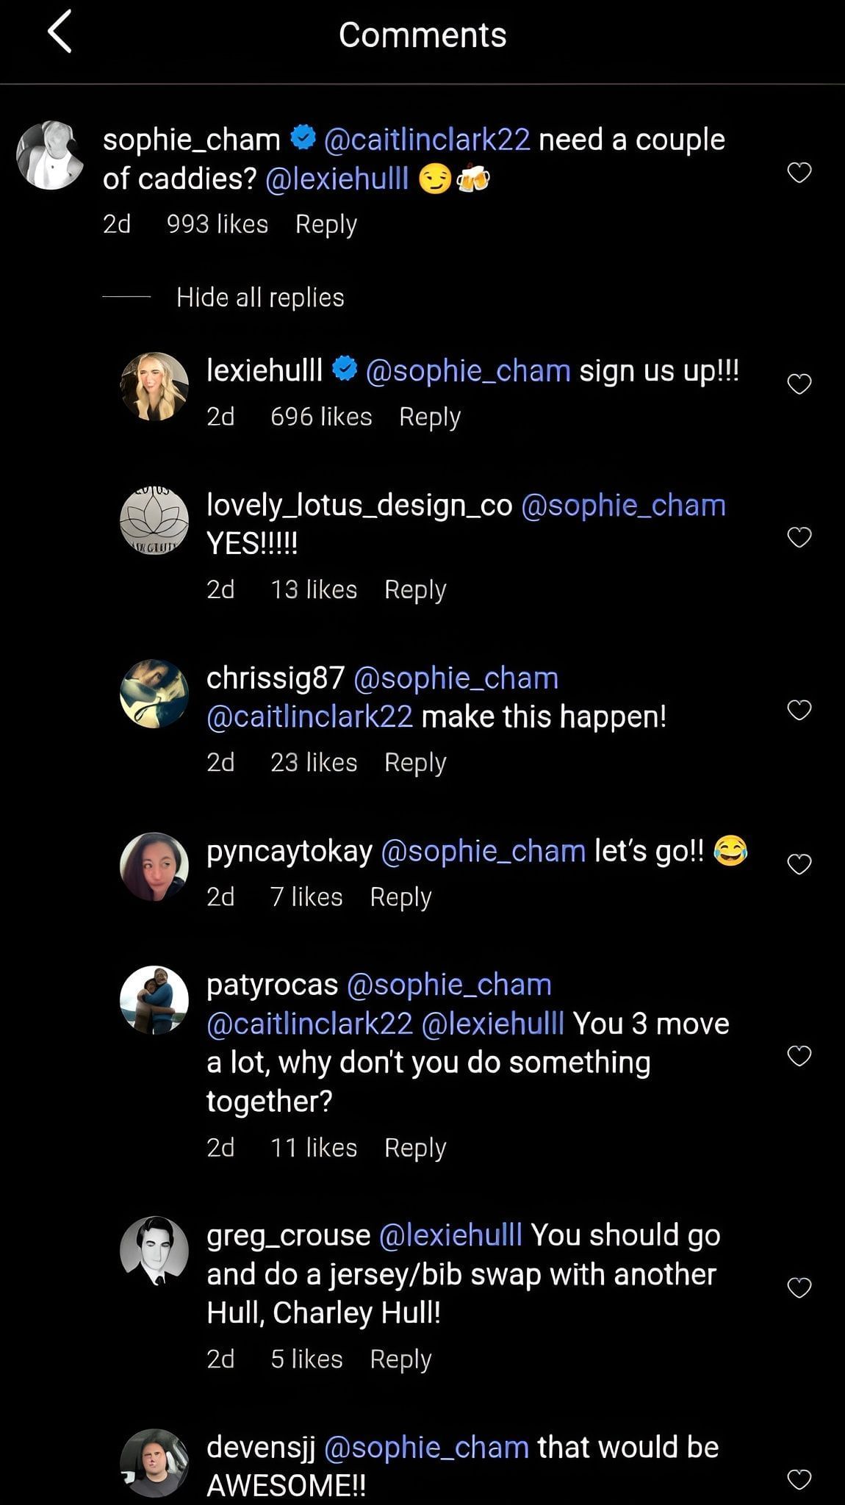Open lexiehulll's profile avatar
The height and width of the screenshot is (1505, 845).
pyautogui.click(x=154, y=387)
